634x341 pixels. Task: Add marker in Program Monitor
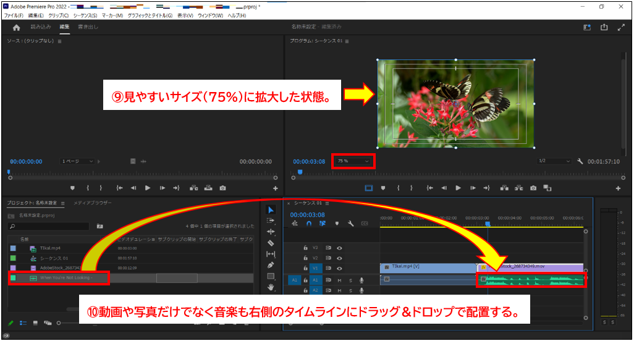tap(383, 188)
